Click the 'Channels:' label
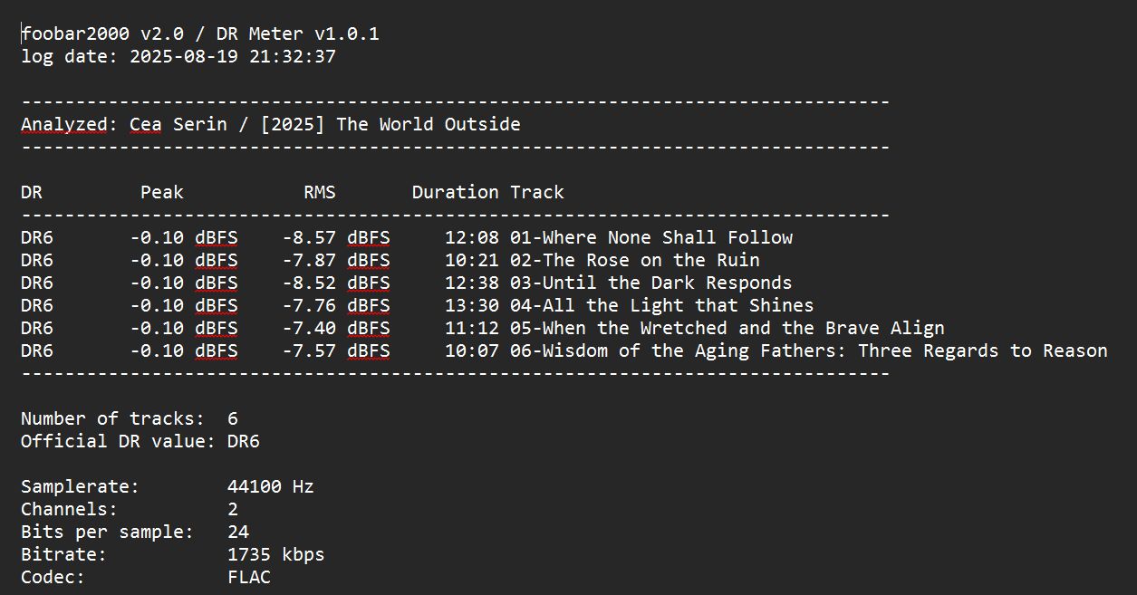Image resolution: width=1137 pixels, height=595 pixels. coord(70,509)
